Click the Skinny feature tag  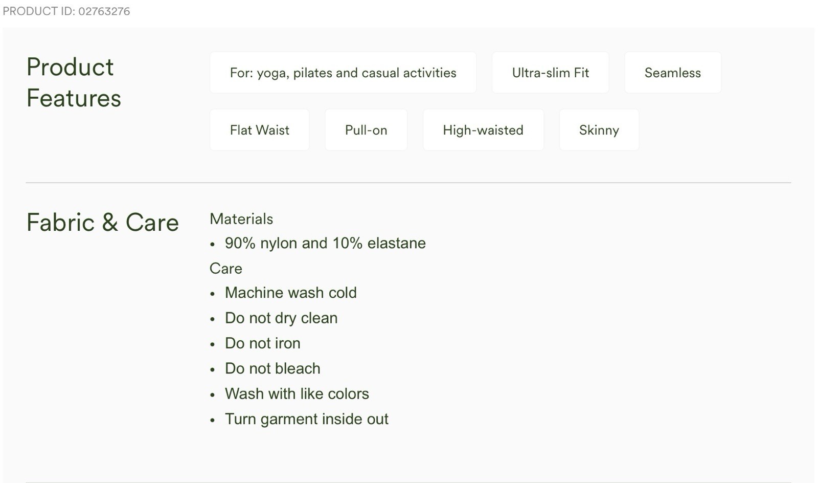click(x=599, y=130)
